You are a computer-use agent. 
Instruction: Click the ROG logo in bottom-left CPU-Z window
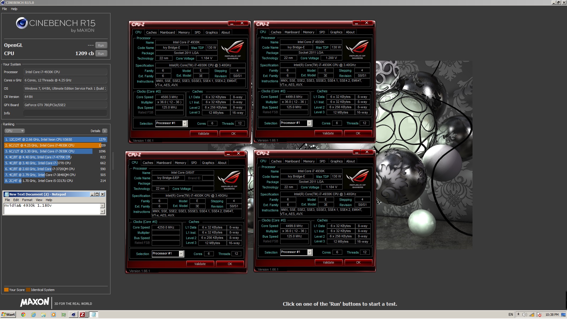click(x=229, y=180)
